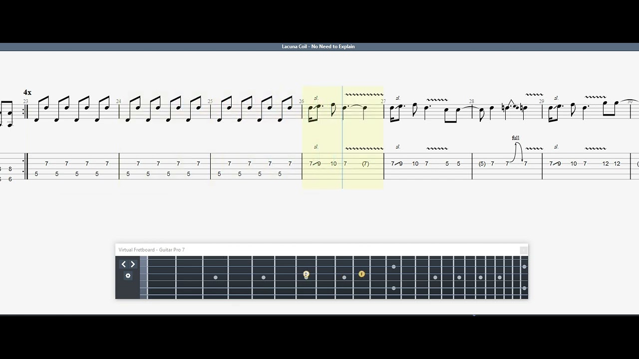Click bar number 24 above the staff
Screen dimensions: 639x359
point(118,101)
